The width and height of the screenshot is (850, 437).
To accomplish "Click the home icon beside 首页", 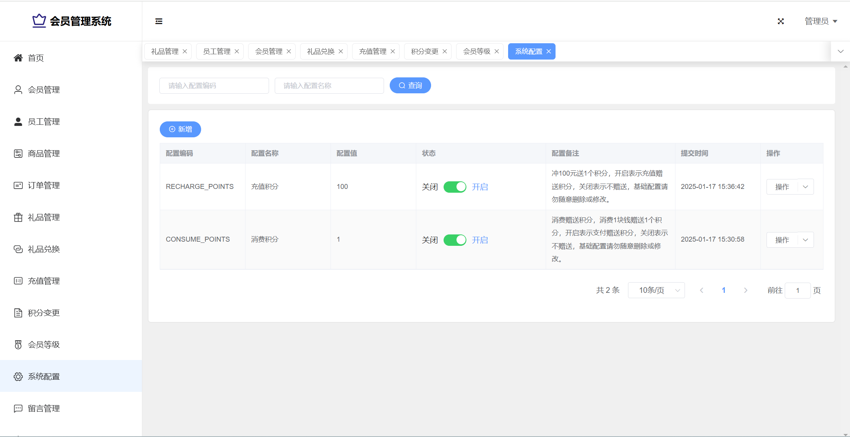I will pyautogui.click(x=18, y=58).
